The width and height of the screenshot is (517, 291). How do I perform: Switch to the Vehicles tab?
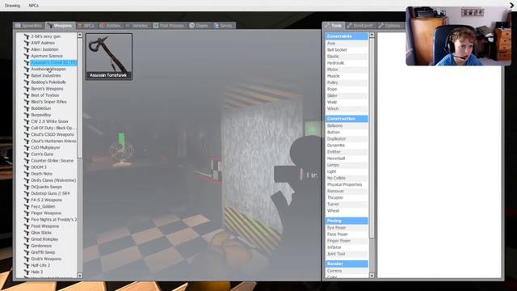pos(137,26)
